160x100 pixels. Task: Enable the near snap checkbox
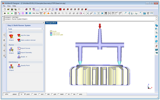[32, 94]
